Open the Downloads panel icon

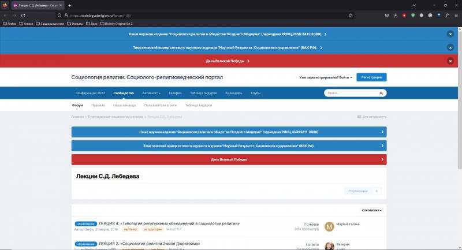click(396, 16)
